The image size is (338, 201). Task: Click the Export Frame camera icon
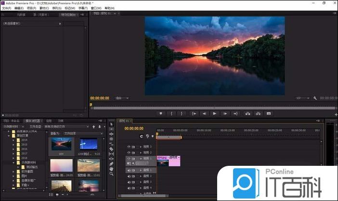click(x=269, y=114)
